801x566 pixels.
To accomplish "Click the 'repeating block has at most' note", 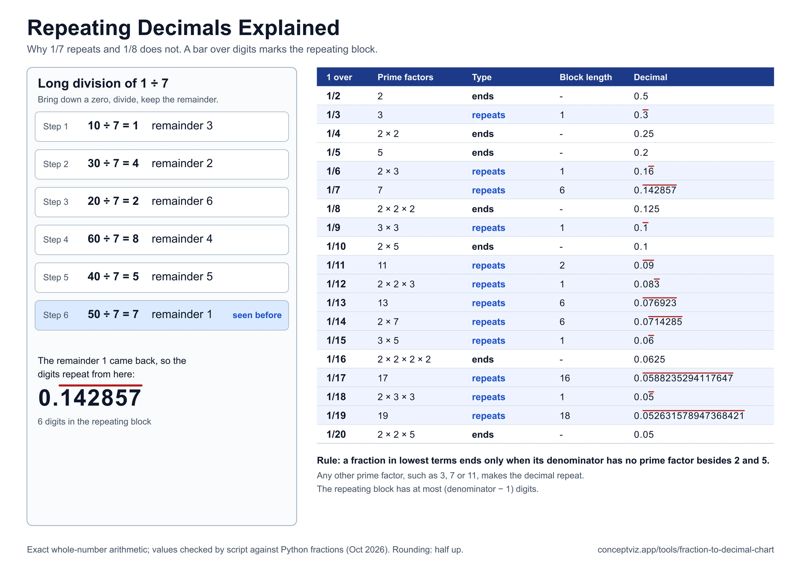I will click(x=427, y=489).
